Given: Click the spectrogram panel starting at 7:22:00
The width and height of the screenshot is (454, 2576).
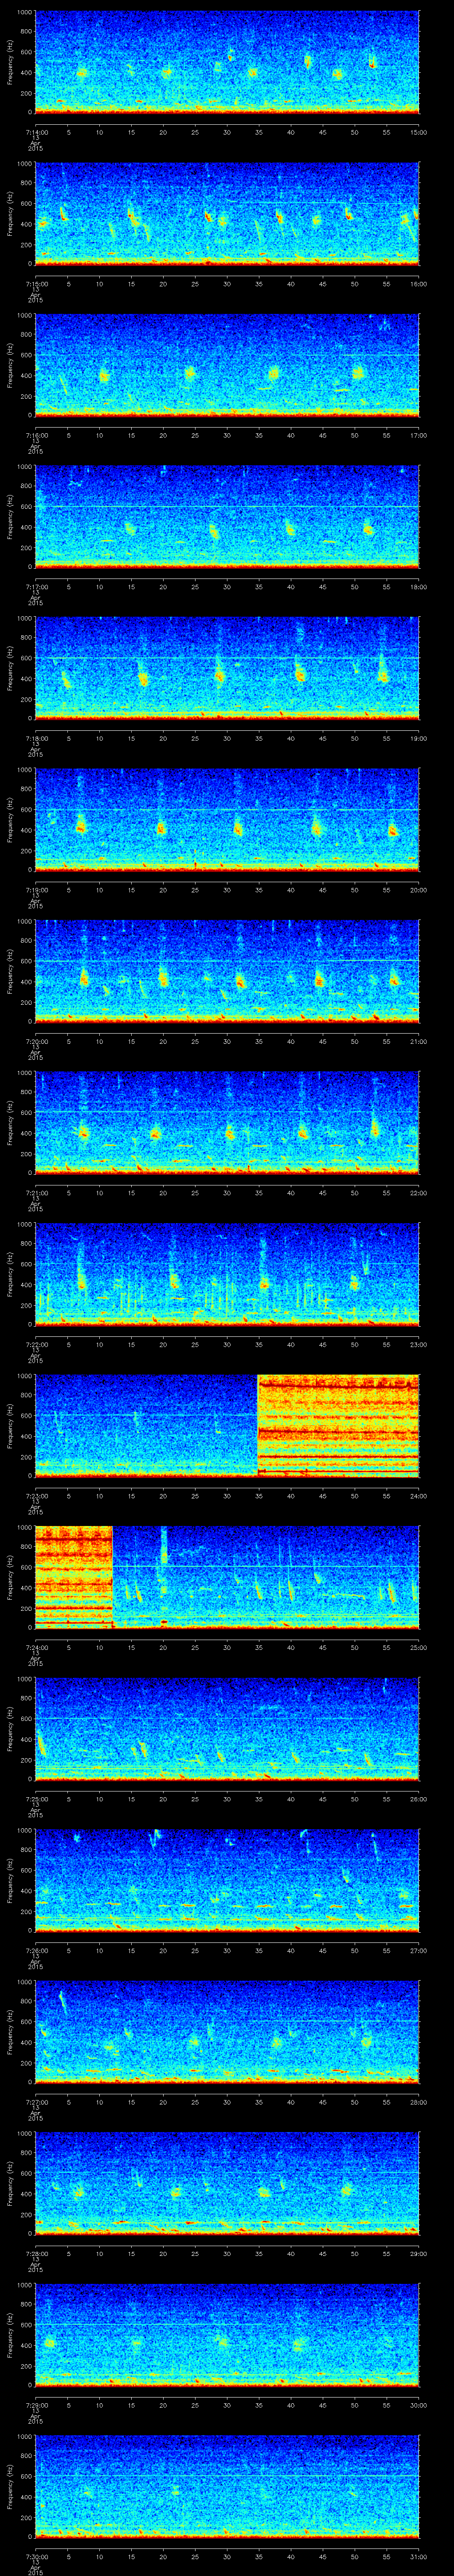Looking at the screenshot, I should (x=227, y=1274).
